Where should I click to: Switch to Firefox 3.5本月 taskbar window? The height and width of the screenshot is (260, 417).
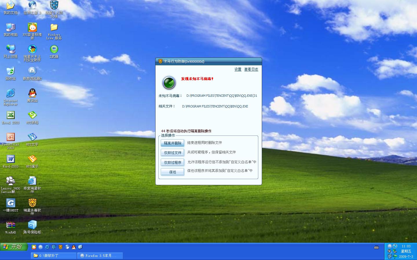click(x=100, y=256)
